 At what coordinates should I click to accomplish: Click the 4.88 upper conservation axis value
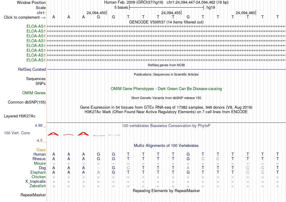[39, 126]
